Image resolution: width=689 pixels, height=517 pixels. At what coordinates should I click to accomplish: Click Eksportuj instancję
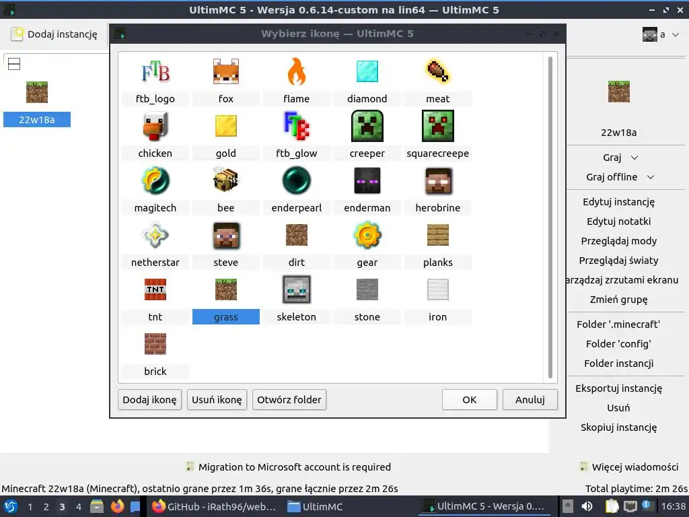pyautogui.click(x=619, y=388)
